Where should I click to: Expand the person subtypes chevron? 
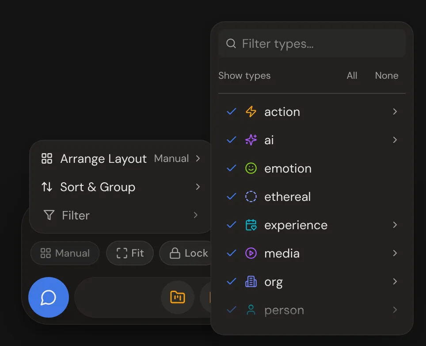[x=395, y=310]
